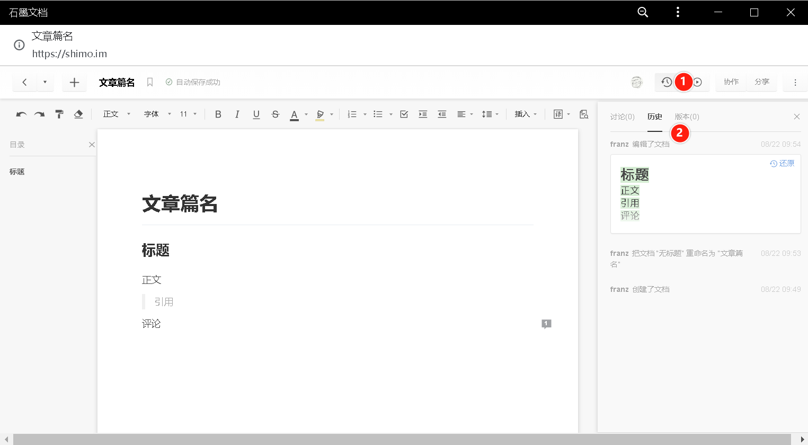Click the 标题 heading in document

[156, 250]
